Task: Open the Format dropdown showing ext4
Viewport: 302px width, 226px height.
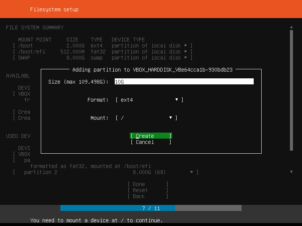Action: [x=149, y=100]
